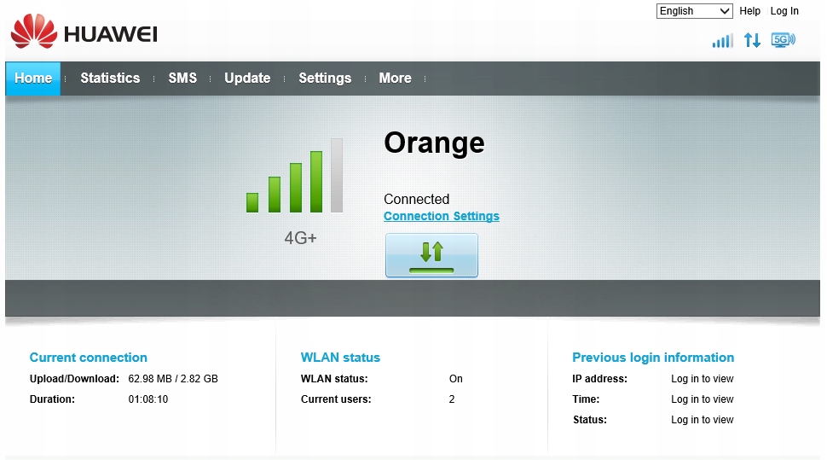Click the Huawei logo
827x460 pixels.
(x=84, y=32)
